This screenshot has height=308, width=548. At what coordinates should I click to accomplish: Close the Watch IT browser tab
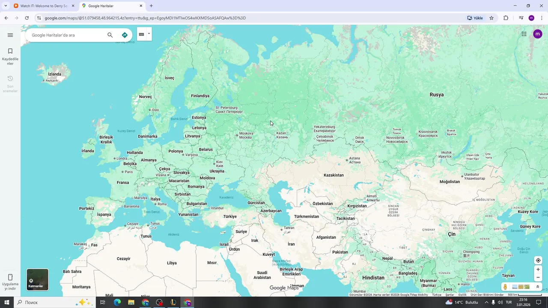point(73,6)
